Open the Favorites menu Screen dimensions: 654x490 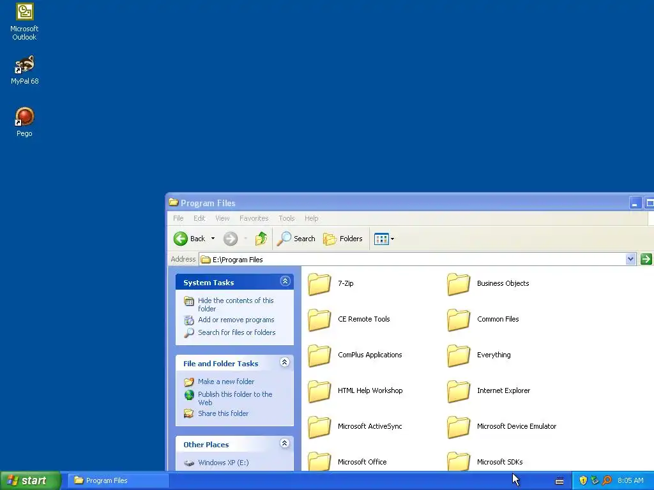(x=254, y=218)
